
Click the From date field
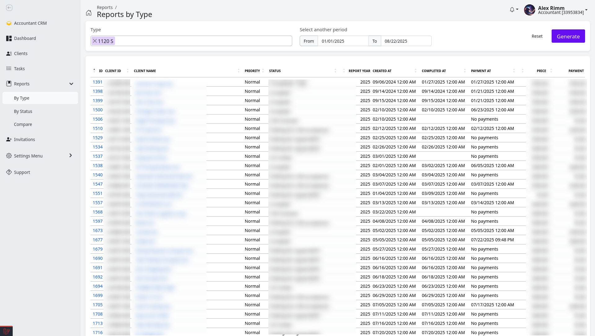tap(343, 41)
